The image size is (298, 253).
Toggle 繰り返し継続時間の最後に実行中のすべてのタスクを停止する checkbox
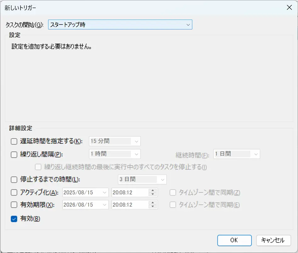38,167
